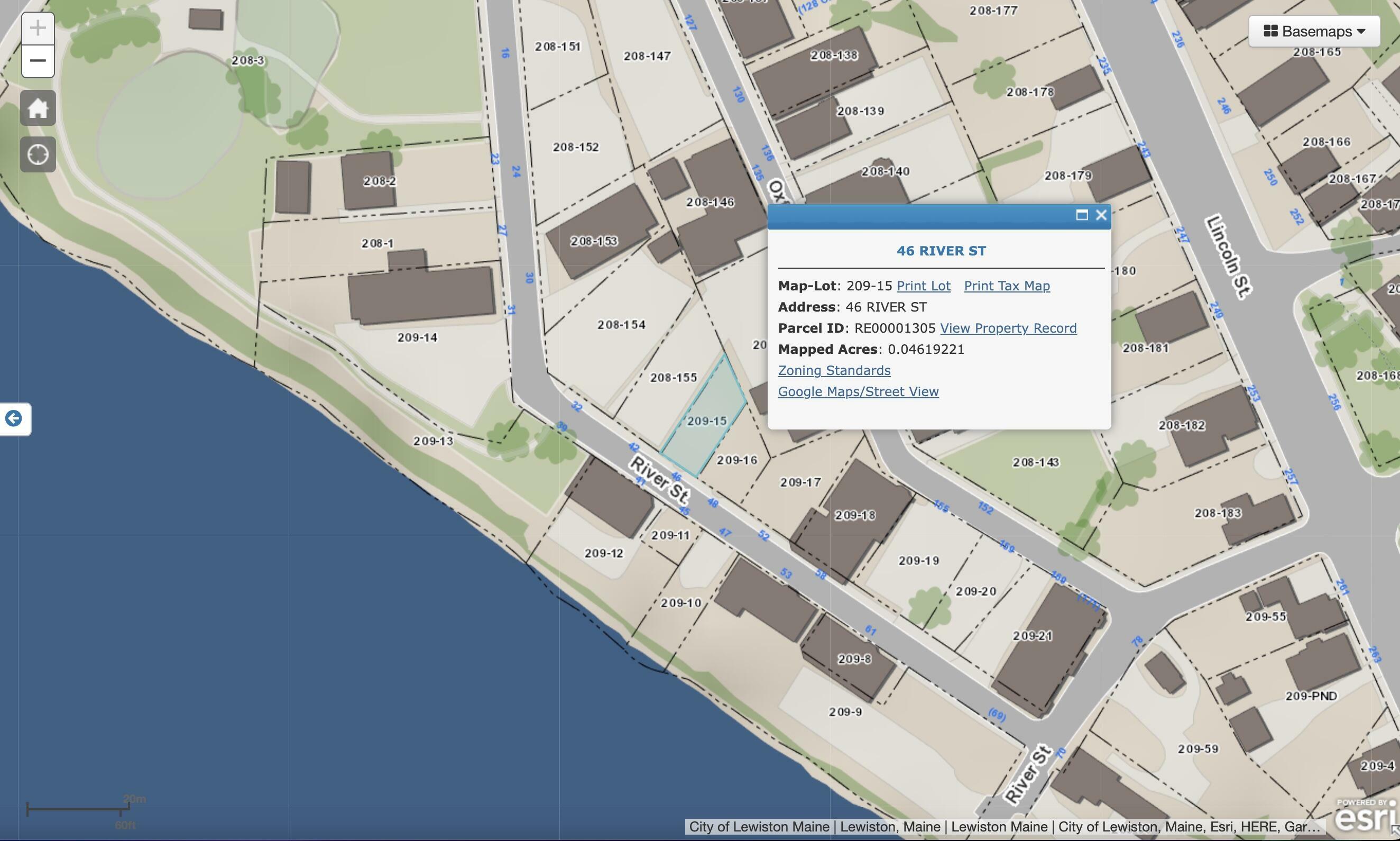Click the map attribution text bar

click(1005, 827)
